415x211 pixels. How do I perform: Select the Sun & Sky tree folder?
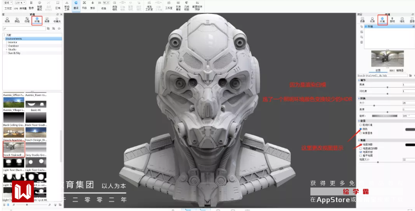[x=14, y=53]
